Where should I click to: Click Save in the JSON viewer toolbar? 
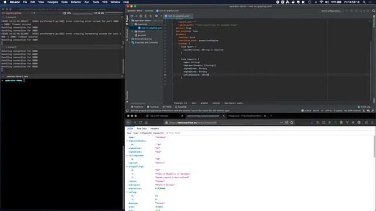[129, 133]
